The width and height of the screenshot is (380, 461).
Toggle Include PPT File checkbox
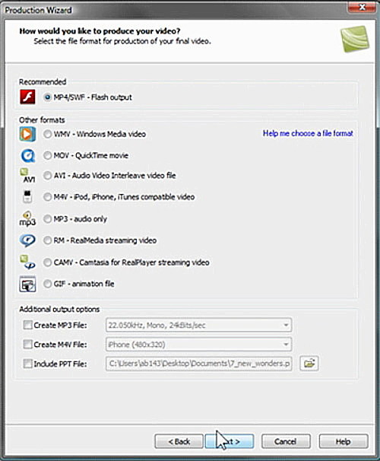(27, 364)
